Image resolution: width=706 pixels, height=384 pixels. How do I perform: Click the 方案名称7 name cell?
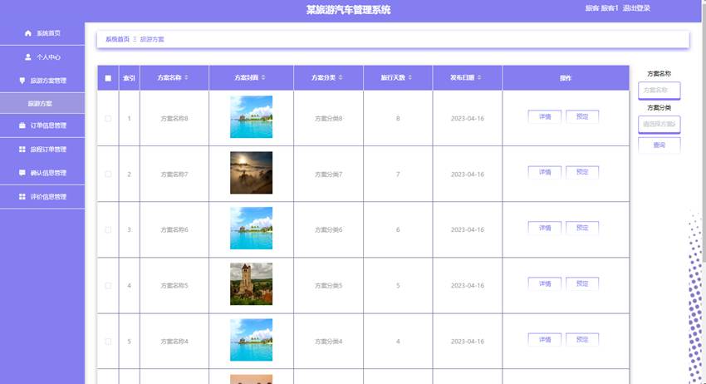[x=174, y=175]
